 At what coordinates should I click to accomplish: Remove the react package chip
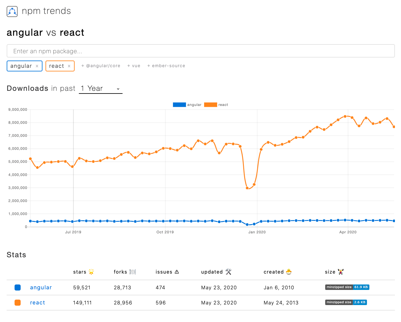pos(69,66)
